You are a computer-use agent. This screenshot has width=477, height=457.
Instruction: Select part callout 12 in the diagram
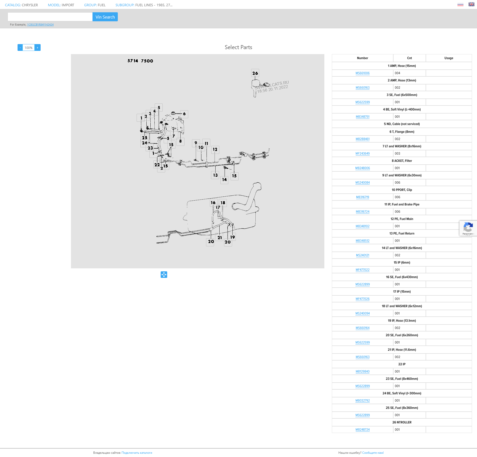point(215,150)
